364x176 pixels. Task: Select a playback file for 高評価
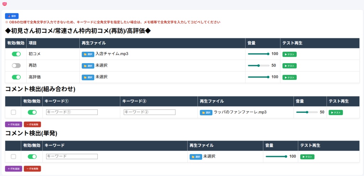coord(88,77)
